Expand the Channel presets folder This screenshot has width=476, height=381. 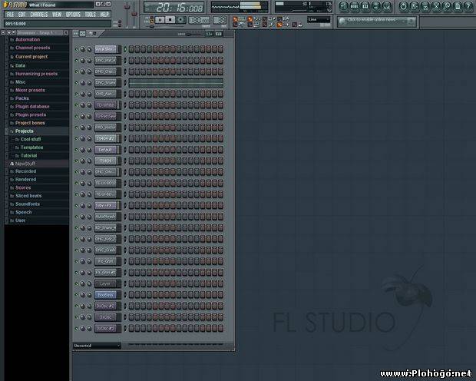[32, 48]
